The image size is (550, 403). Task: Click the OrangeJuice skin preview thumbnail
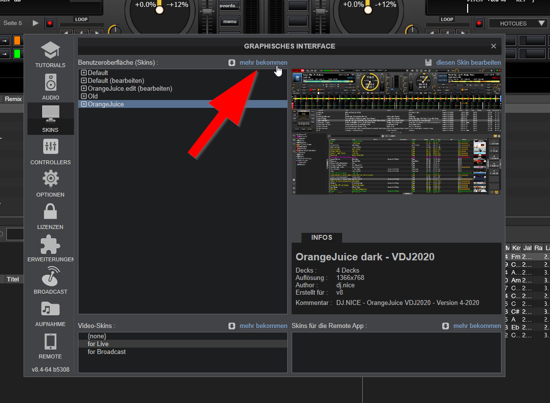397,131
